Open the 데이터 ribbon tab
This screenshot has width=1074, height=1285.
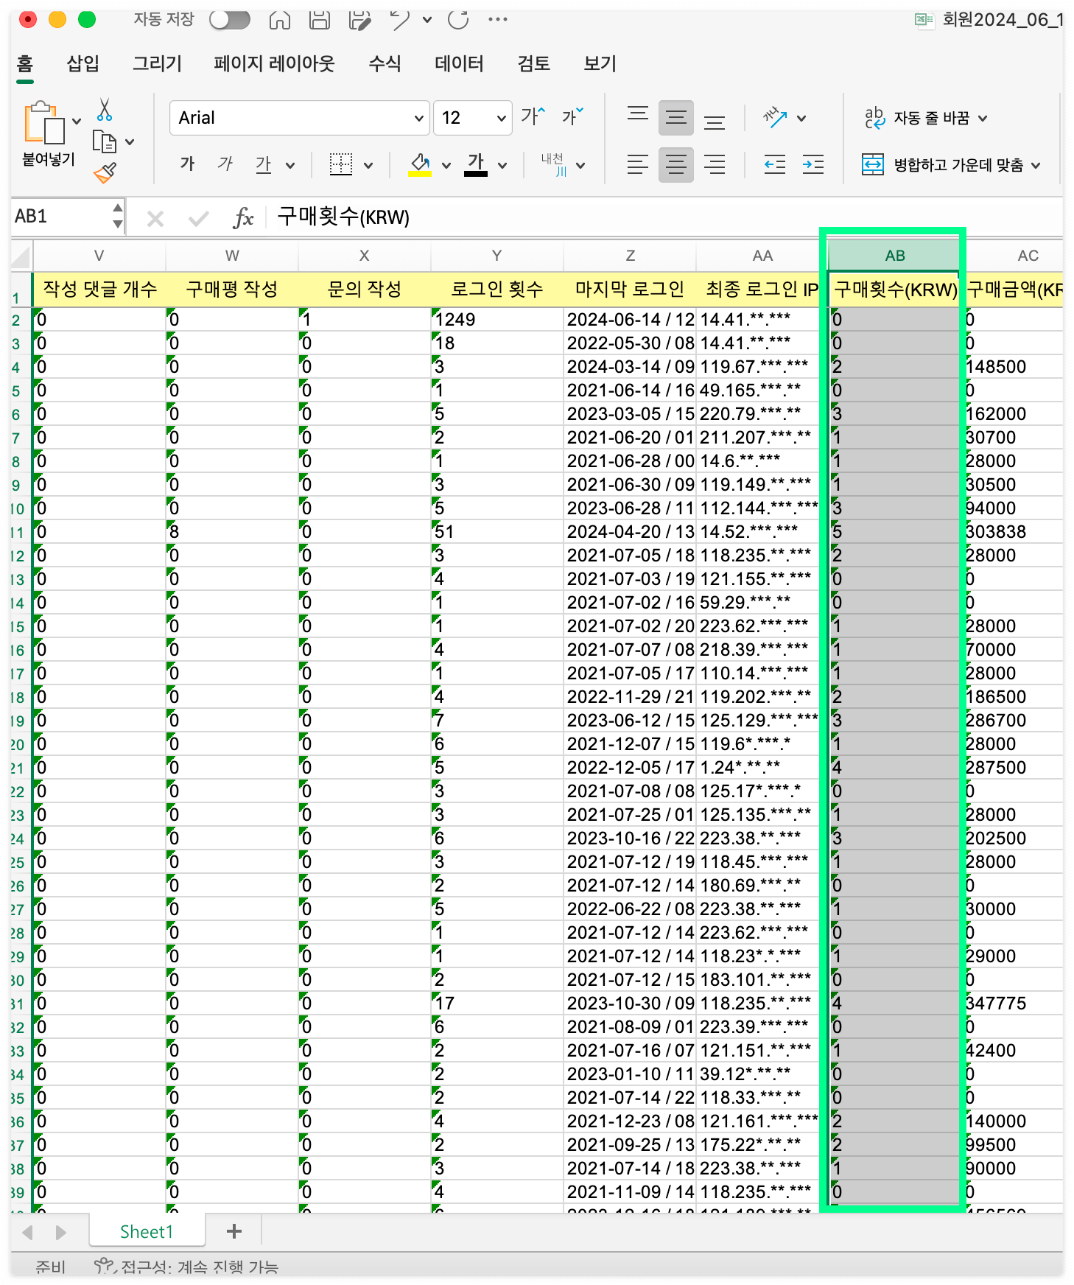tap(459, 63)
